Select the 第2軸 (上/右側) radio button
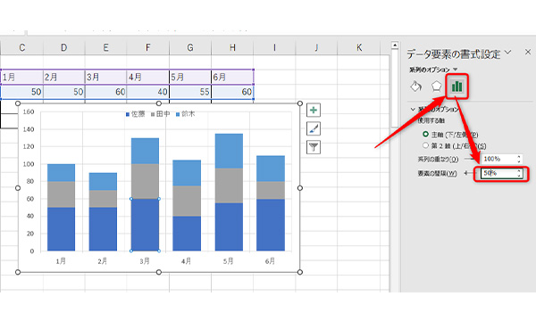Viewport: 536px width, 321px height. [x=425, y=145]
